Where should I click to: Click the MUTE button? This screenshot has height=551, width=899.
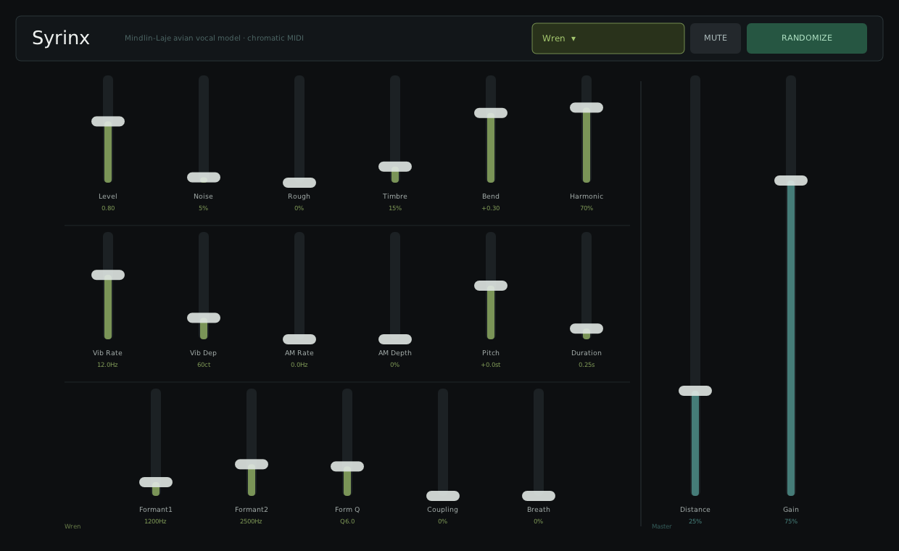click(x=716, y=38)
